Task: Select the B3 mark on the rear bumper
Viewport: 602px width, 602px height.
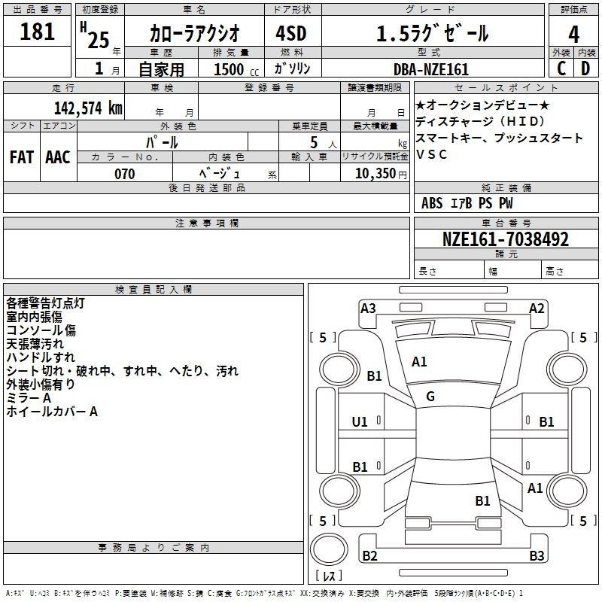Action: (537, 556)
